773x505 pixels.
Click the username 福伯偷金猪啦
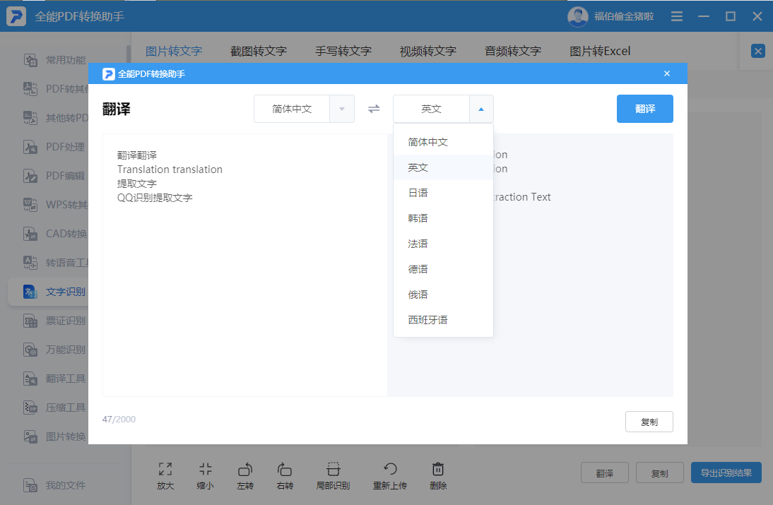[x=624, y=16]
